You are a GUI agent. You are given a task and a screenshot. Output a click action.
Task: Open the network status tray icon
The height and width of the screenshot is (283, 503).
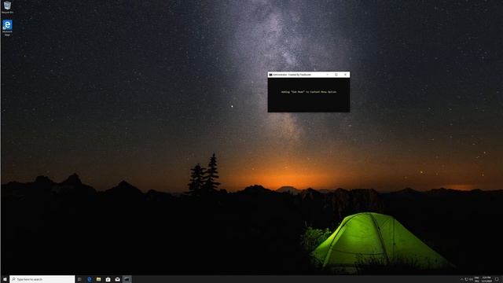[x=466, y=280]
